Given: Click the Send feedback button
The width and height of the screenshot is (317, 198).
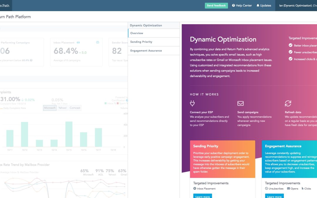Looking at the screenshot, I should pyautogui.click(x=216, y=6).
